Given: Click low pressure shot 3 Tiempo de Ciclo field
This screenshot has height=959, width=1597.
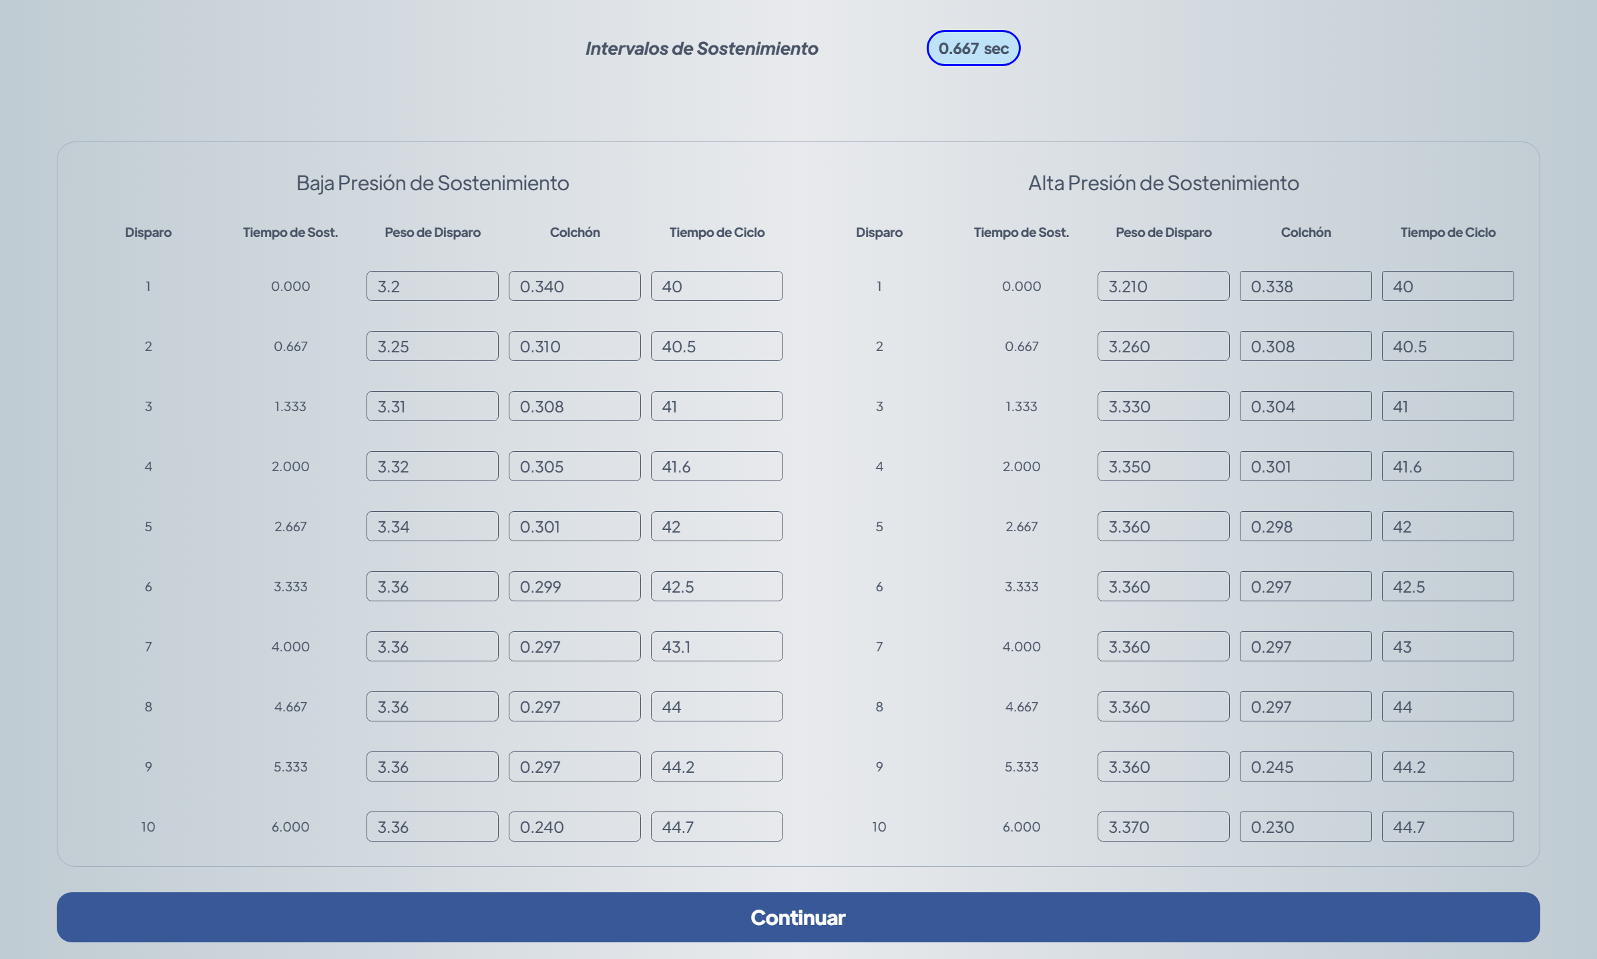Looking at the screenshot, I should (x=716, y=406).
